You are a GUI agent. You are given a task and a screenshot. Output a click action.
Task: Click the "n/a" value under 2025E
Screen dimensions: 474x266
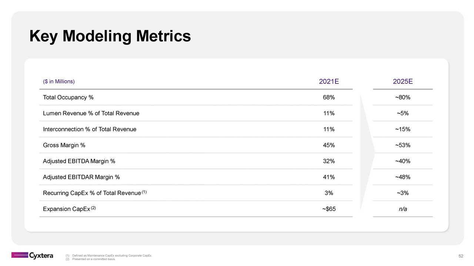coord(403,209)
